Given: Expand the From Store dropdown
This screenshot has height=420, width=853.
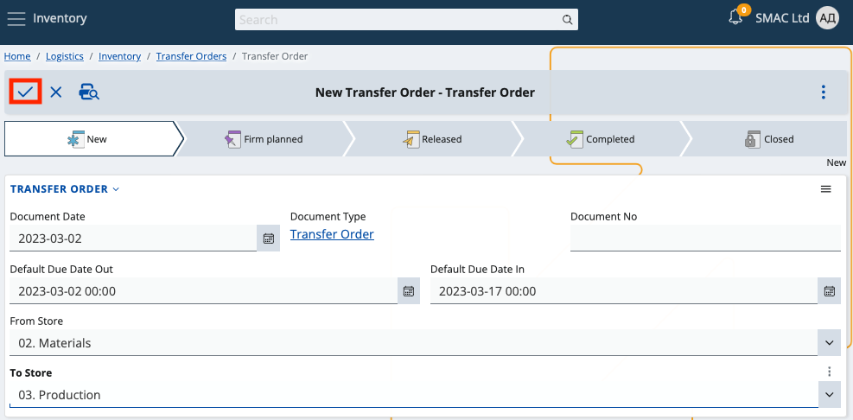Looking at the screenshot, I should pyautogui.click(x=830, y=343).
